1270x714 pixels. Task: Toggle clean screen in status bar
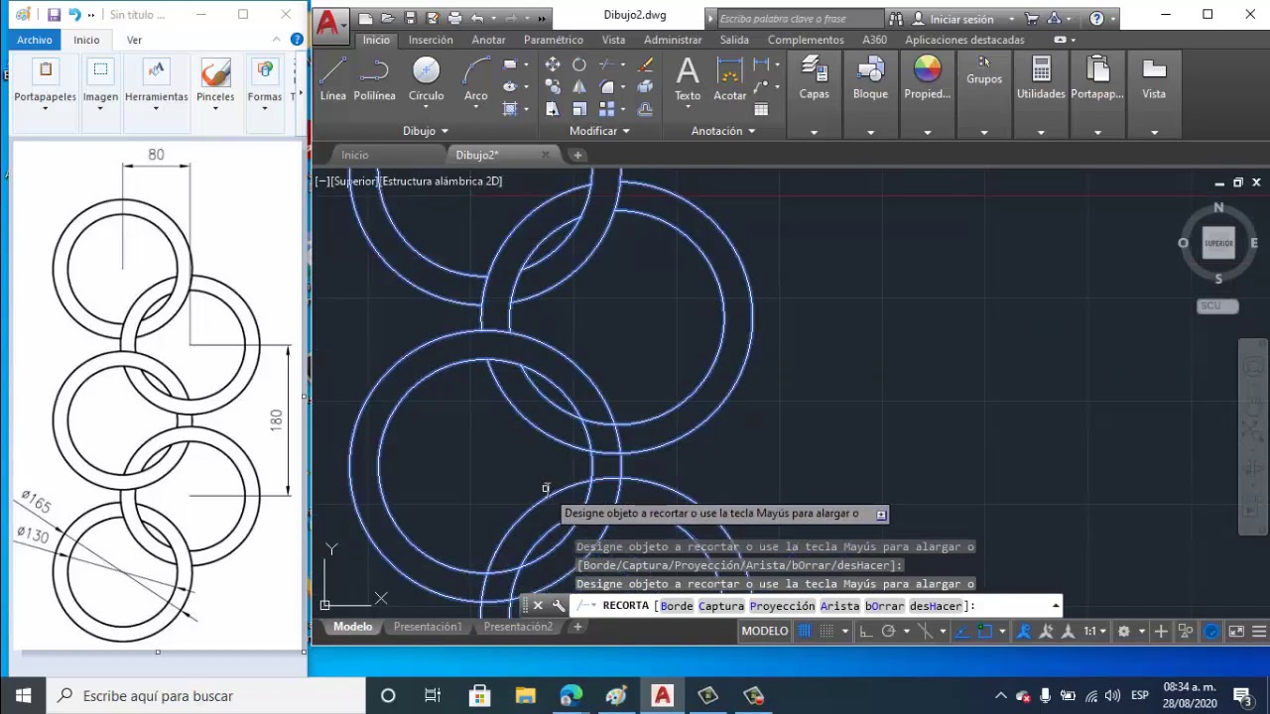(1235, 631)
